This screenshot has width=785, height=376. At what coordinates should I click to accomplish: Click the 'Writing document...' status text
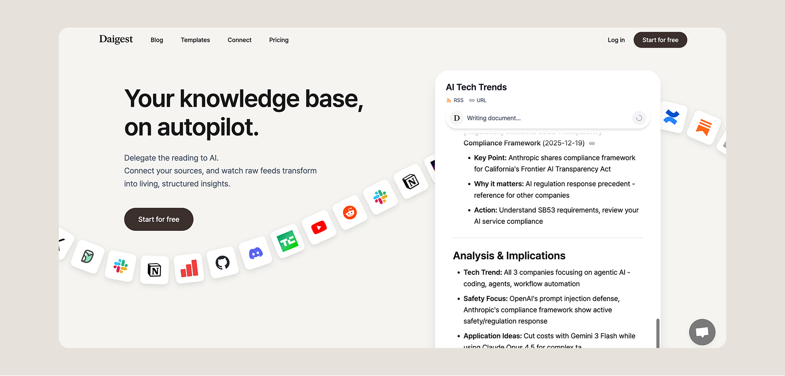494,118
